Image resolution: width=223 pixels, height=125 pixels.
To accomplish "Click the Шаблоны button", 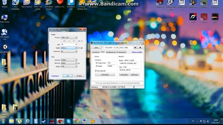I will (x=134, y=75).
